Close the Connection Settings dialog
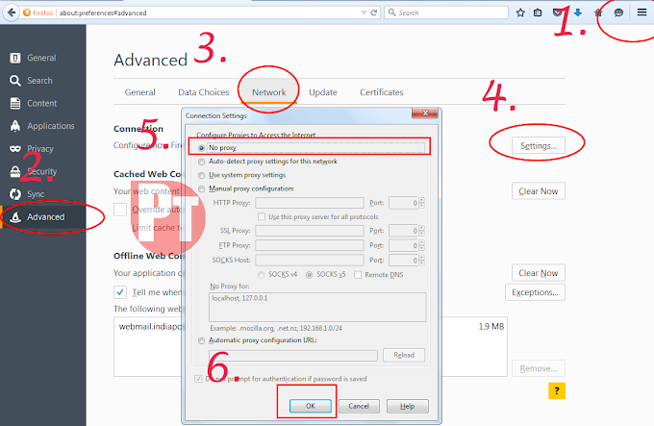 click(424, 113)
